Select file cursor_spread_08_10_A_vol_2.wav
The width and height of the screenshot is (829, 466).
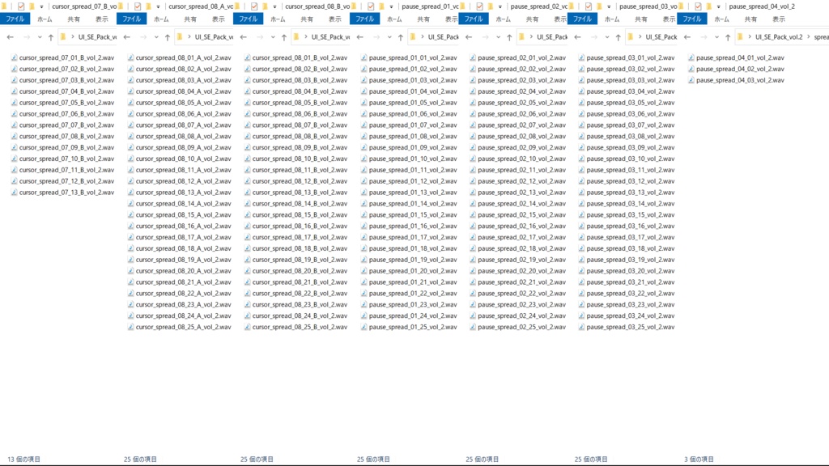(179, 159)
